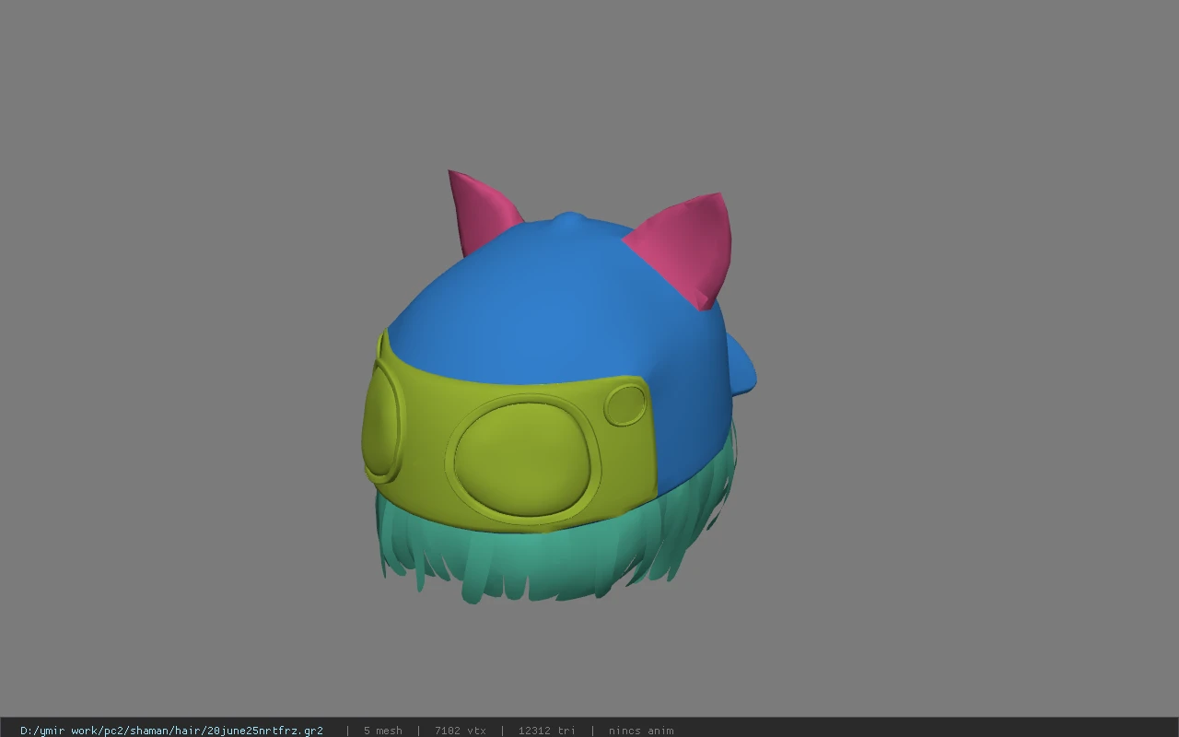
Task: Click the '12312 tri' triangle count
Action: coord(546,731)
